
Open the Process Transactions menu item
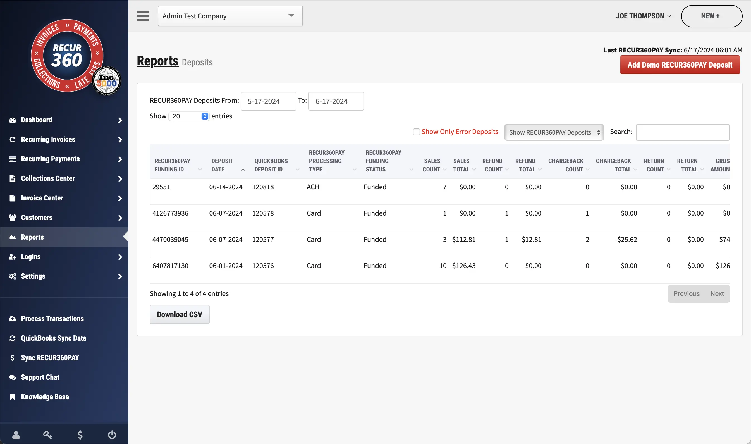pyautogui.click(x=64, y=319)
